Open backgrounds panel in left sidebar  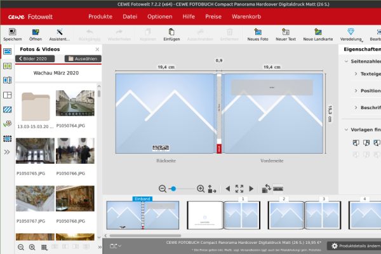pyautogui.click(x=7, y=110)
